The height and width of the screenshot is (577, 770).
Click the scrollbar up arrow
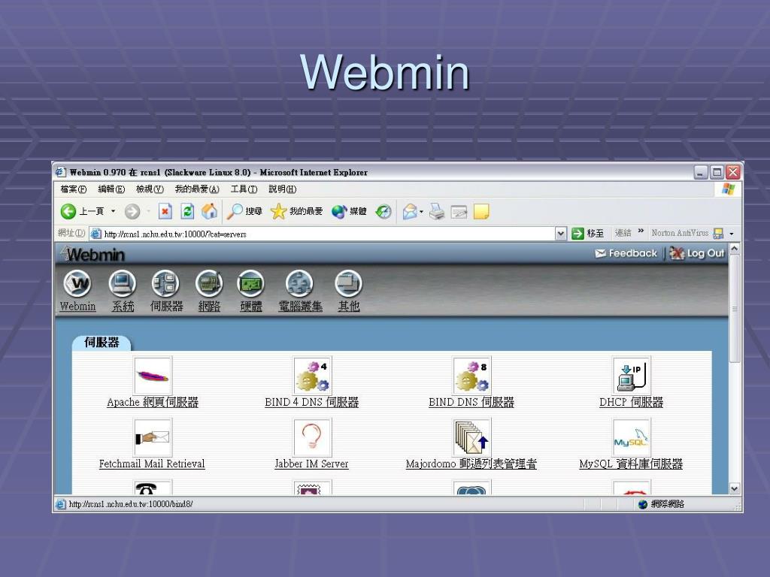(735, 249)
